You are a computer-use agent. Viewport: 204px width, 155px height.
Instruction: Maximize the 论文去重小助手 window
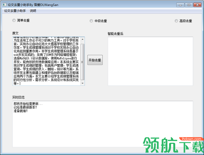tap(189, 5)
